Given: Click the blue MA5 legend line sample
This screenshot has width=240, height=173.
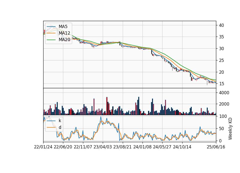Looking at the screenshot, I should [51, 27].
